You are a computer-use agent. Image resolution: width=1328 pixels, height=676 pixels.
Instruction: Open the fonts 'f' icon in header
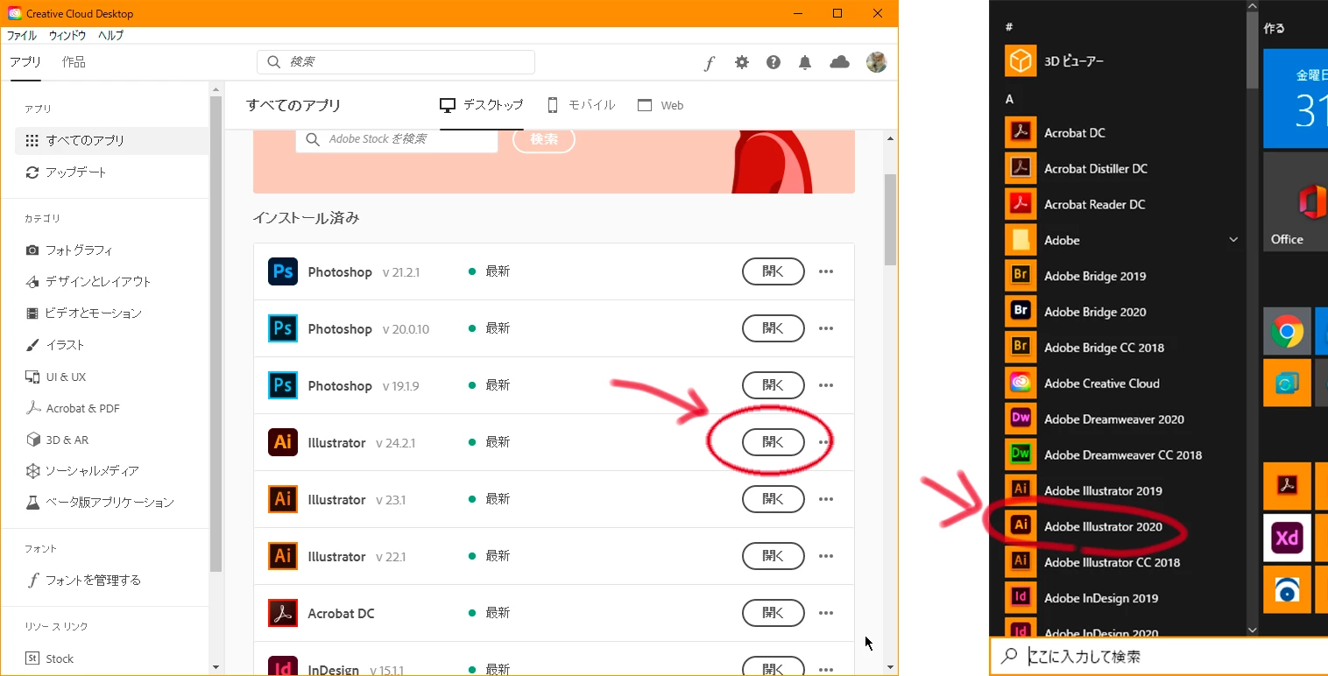pos(710,62)
